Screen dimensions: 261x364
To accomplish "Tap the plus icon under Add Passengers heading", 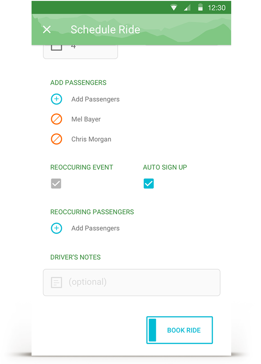I will point(56,99).
